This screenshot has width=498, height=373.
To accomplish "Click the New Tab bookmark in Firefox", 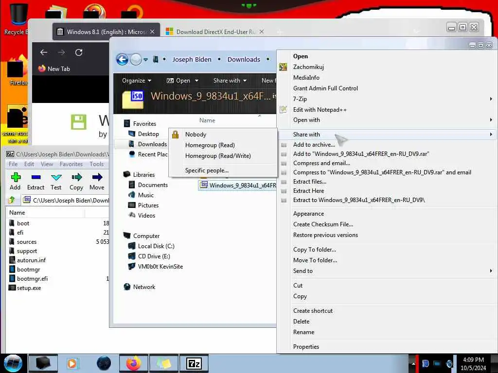I will tap(54, 68).
